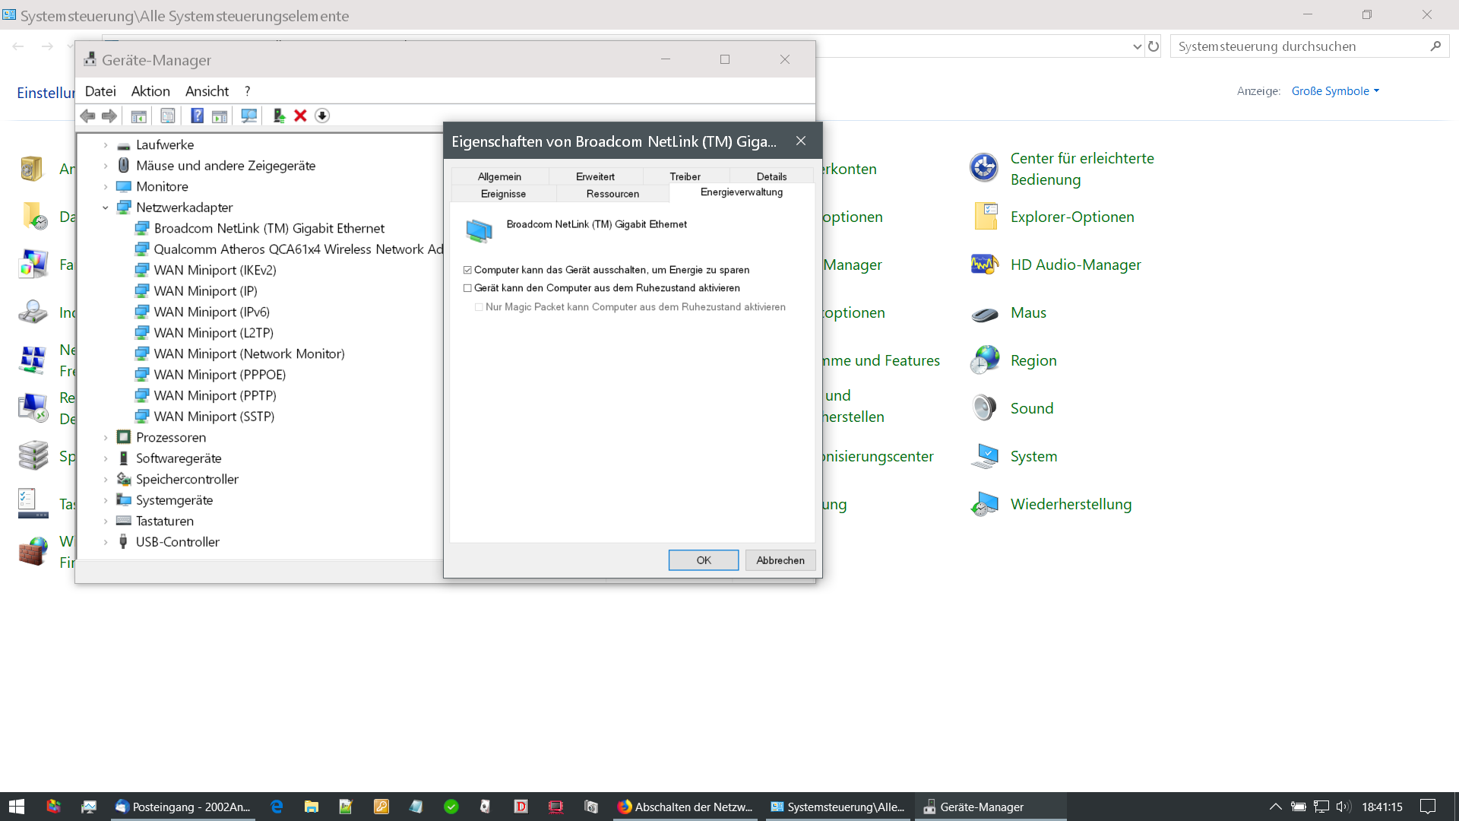Click the Abbrechen button

coord(780,560)
